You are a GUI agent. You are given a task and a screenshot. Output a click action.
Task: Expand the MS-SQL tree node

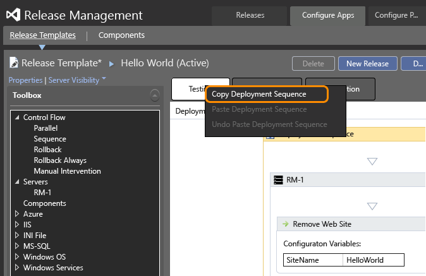pyautogui.click(x=17, y=246)
